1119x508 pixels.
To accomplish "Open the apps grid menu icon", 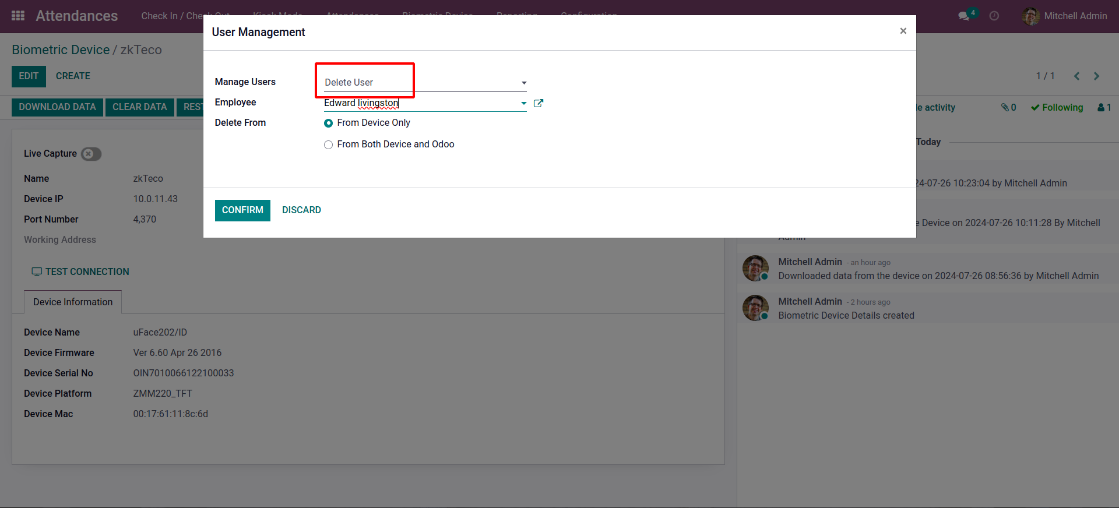I will point(18,16).
